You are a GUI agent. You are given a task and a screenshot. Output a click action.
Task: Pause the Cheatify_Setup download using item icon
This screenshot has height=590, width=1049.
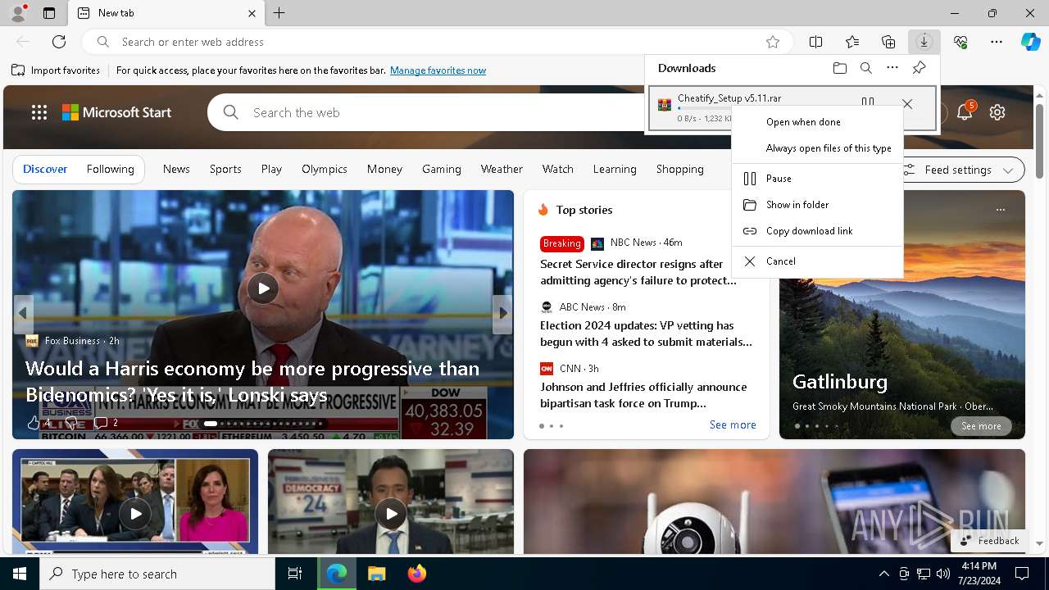pos(868,102)
